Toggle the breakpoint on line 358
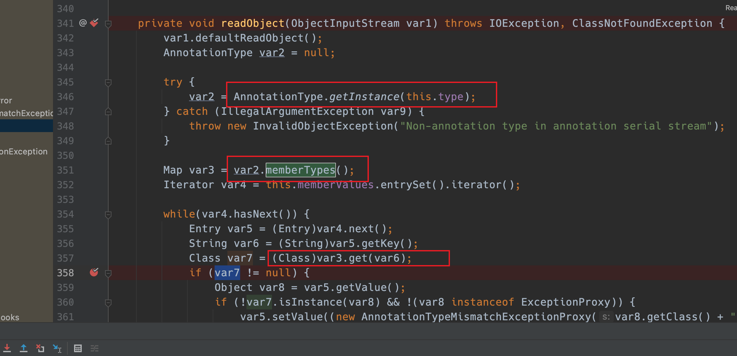Viewport: 737px width, 356px height. point(94,272)
